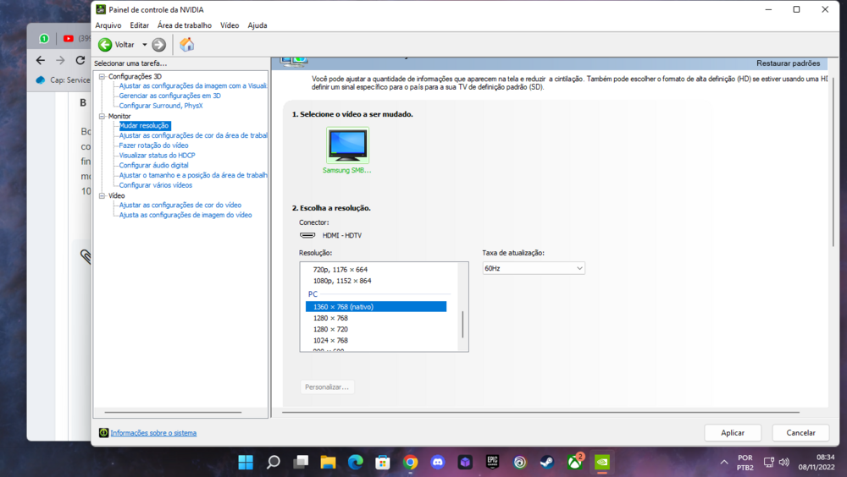847x477 pixels.
Task: Switch to YouTube tab in background browser
Action: (x=77, y=38)
